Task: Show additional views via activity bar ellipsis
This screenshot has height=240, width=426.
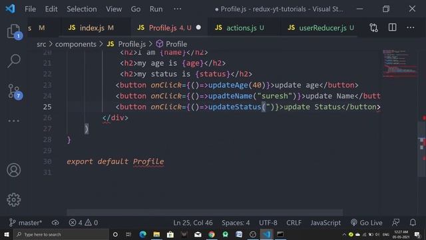Action: pyautogui.click(x=13, y=121)
